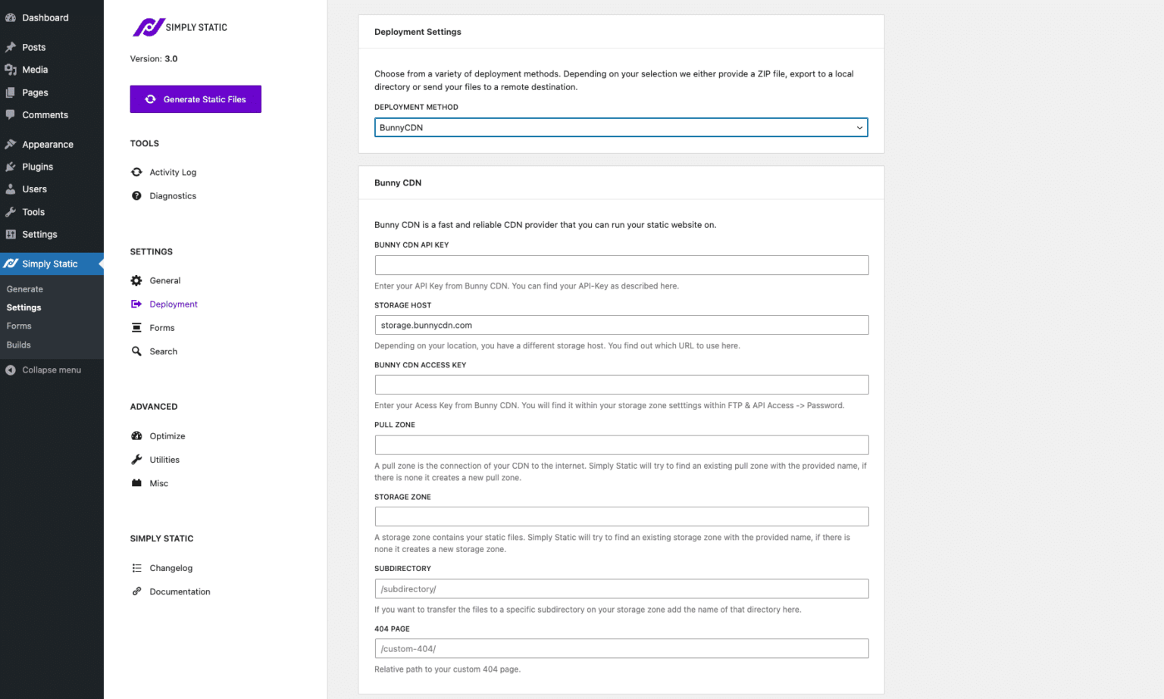This screenshot has height=699, width=1164.
Task: Click the Generate Static Files button
Action: [196, 99]
